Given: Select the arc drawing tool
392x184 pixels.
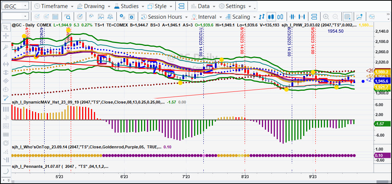Looking at the screenshot, I should pyautogui.click(x=6, y=171).
